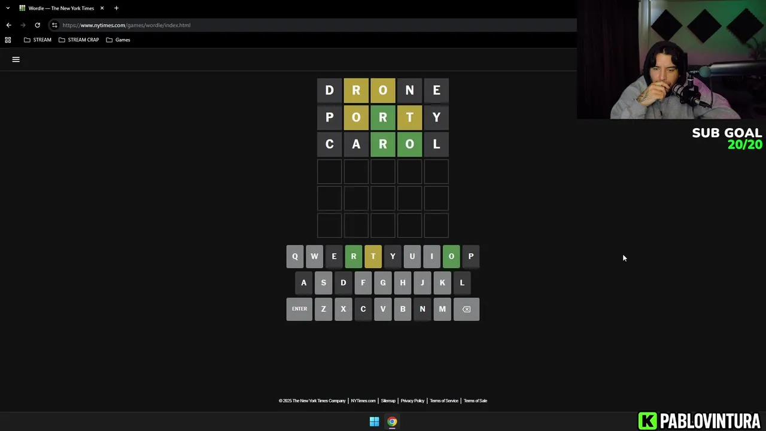
Task: Tap the green O key
Action: pos(451,256)
